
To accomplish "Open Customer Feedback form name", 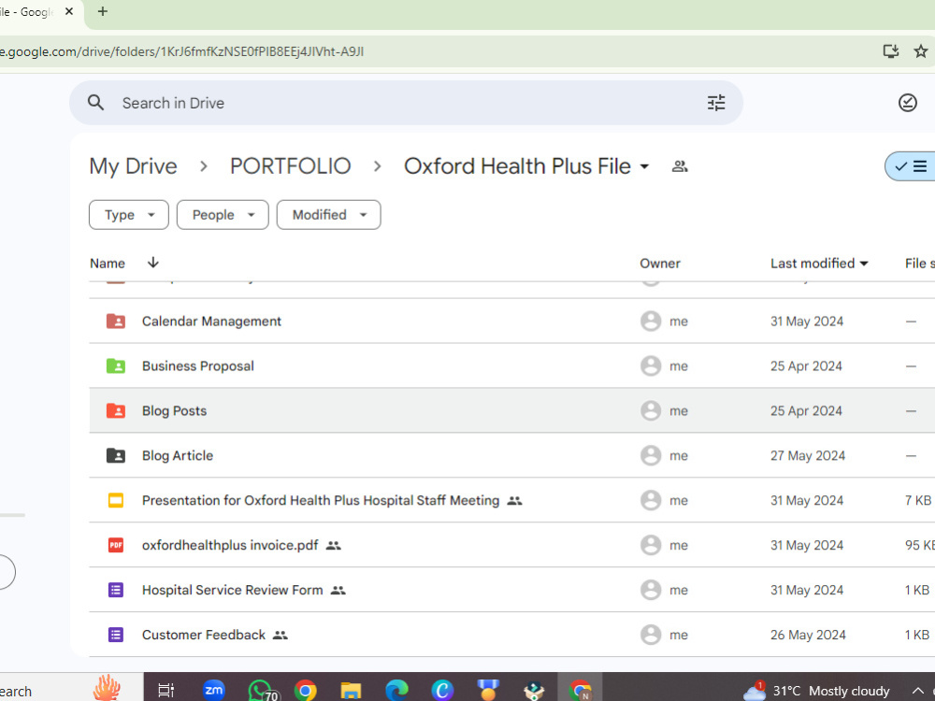I will (x=203, y=635).
